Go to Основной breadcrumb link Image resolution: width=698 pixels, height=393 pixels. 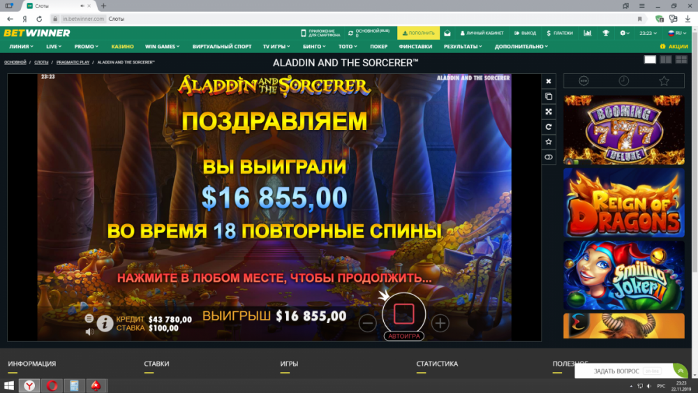coord(15,62)
